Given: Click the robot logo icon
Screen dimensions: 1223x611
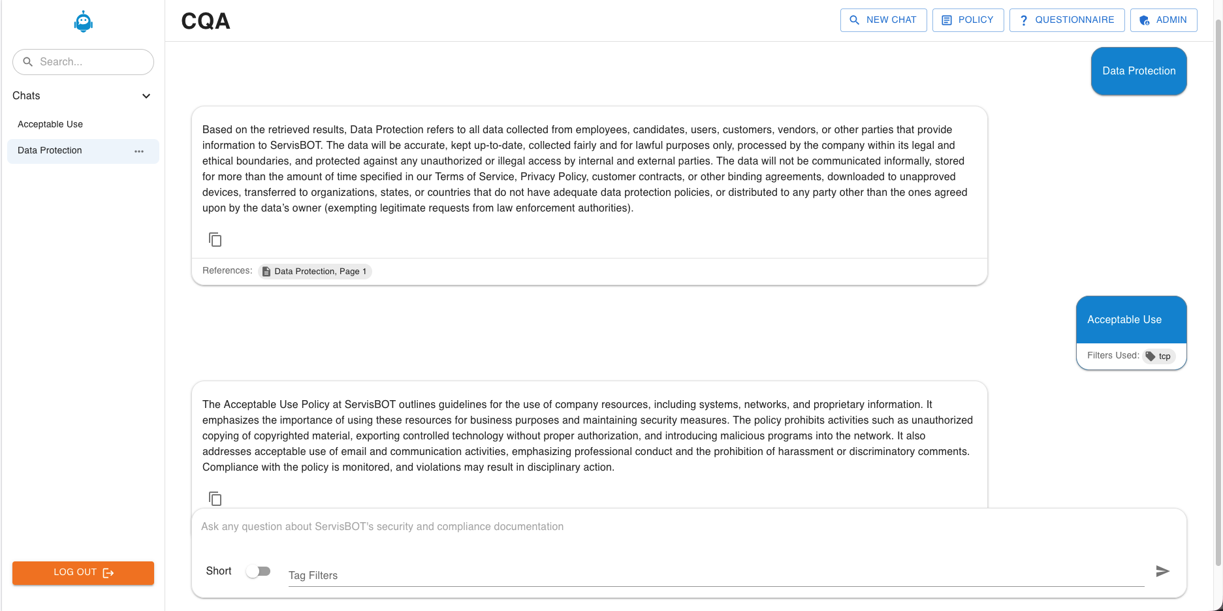Looking at the screenshot, I should [x=84, y=22].
